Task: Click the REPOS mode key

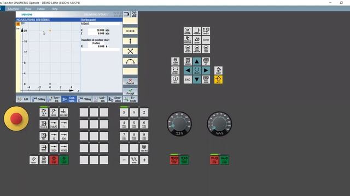Action: click(x=54, y=113)
